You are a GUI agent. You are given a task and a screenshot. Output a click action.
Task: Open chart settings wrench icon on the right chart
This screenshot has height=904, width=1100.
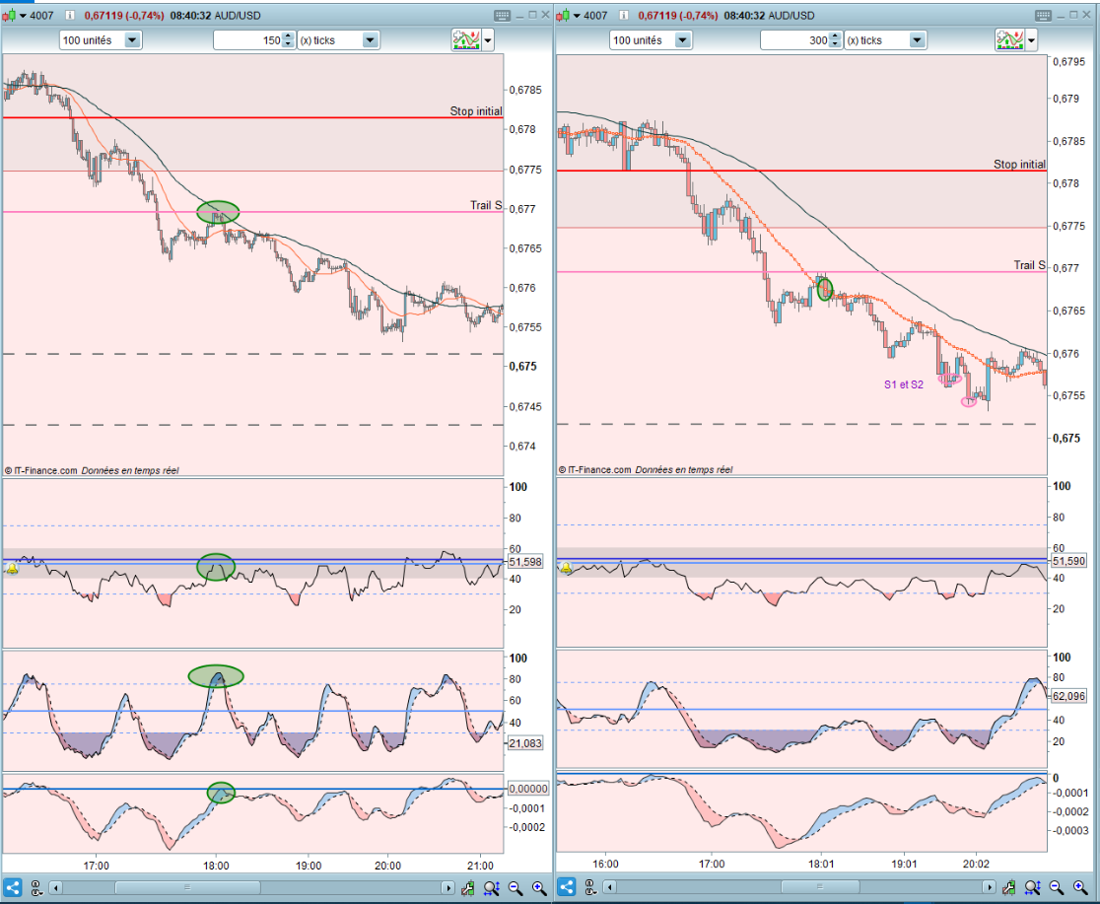point(1008,888)
